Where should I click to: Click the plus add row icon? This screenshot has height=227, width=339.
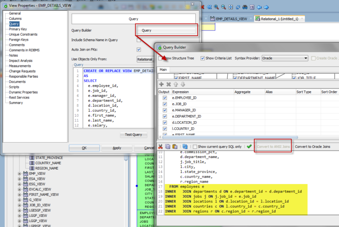pyautogui.click(x=161, y=84)
